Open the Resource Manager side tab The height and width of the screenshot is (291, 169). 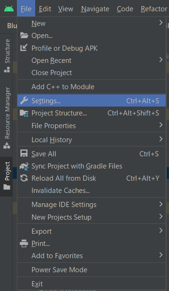[7, 118]
